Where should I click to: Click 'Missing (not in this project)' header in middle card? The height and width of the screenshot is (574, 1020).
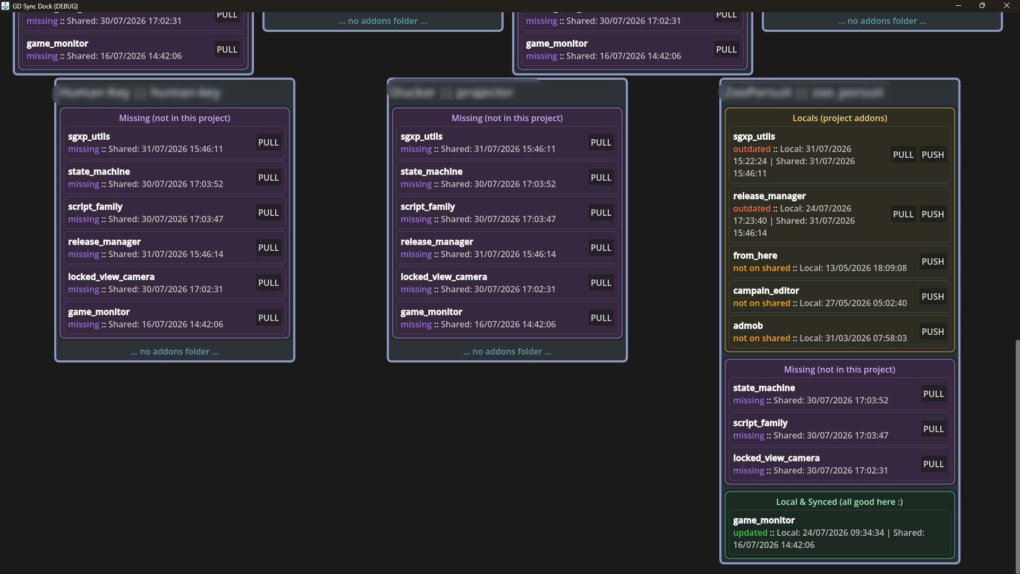[x=507, y=118]
